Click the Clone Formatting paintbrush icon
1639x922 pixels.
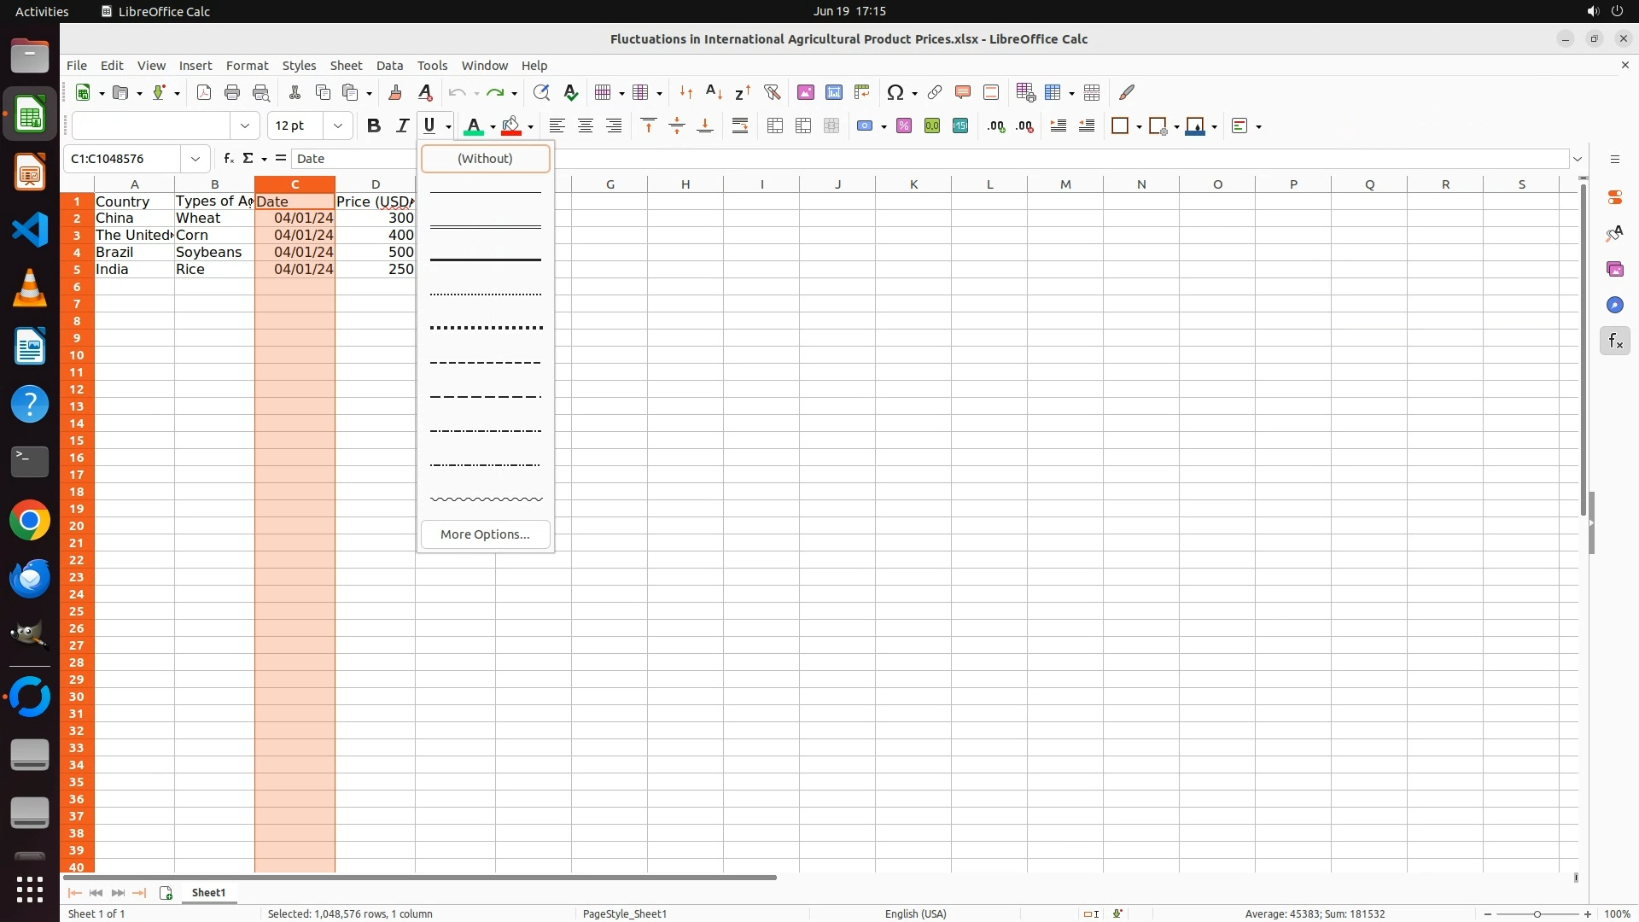[x=395, y=92]
